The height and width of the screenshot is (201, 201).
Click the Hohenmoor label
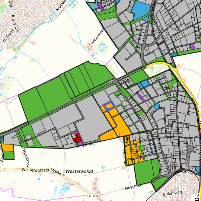[98, 36]
